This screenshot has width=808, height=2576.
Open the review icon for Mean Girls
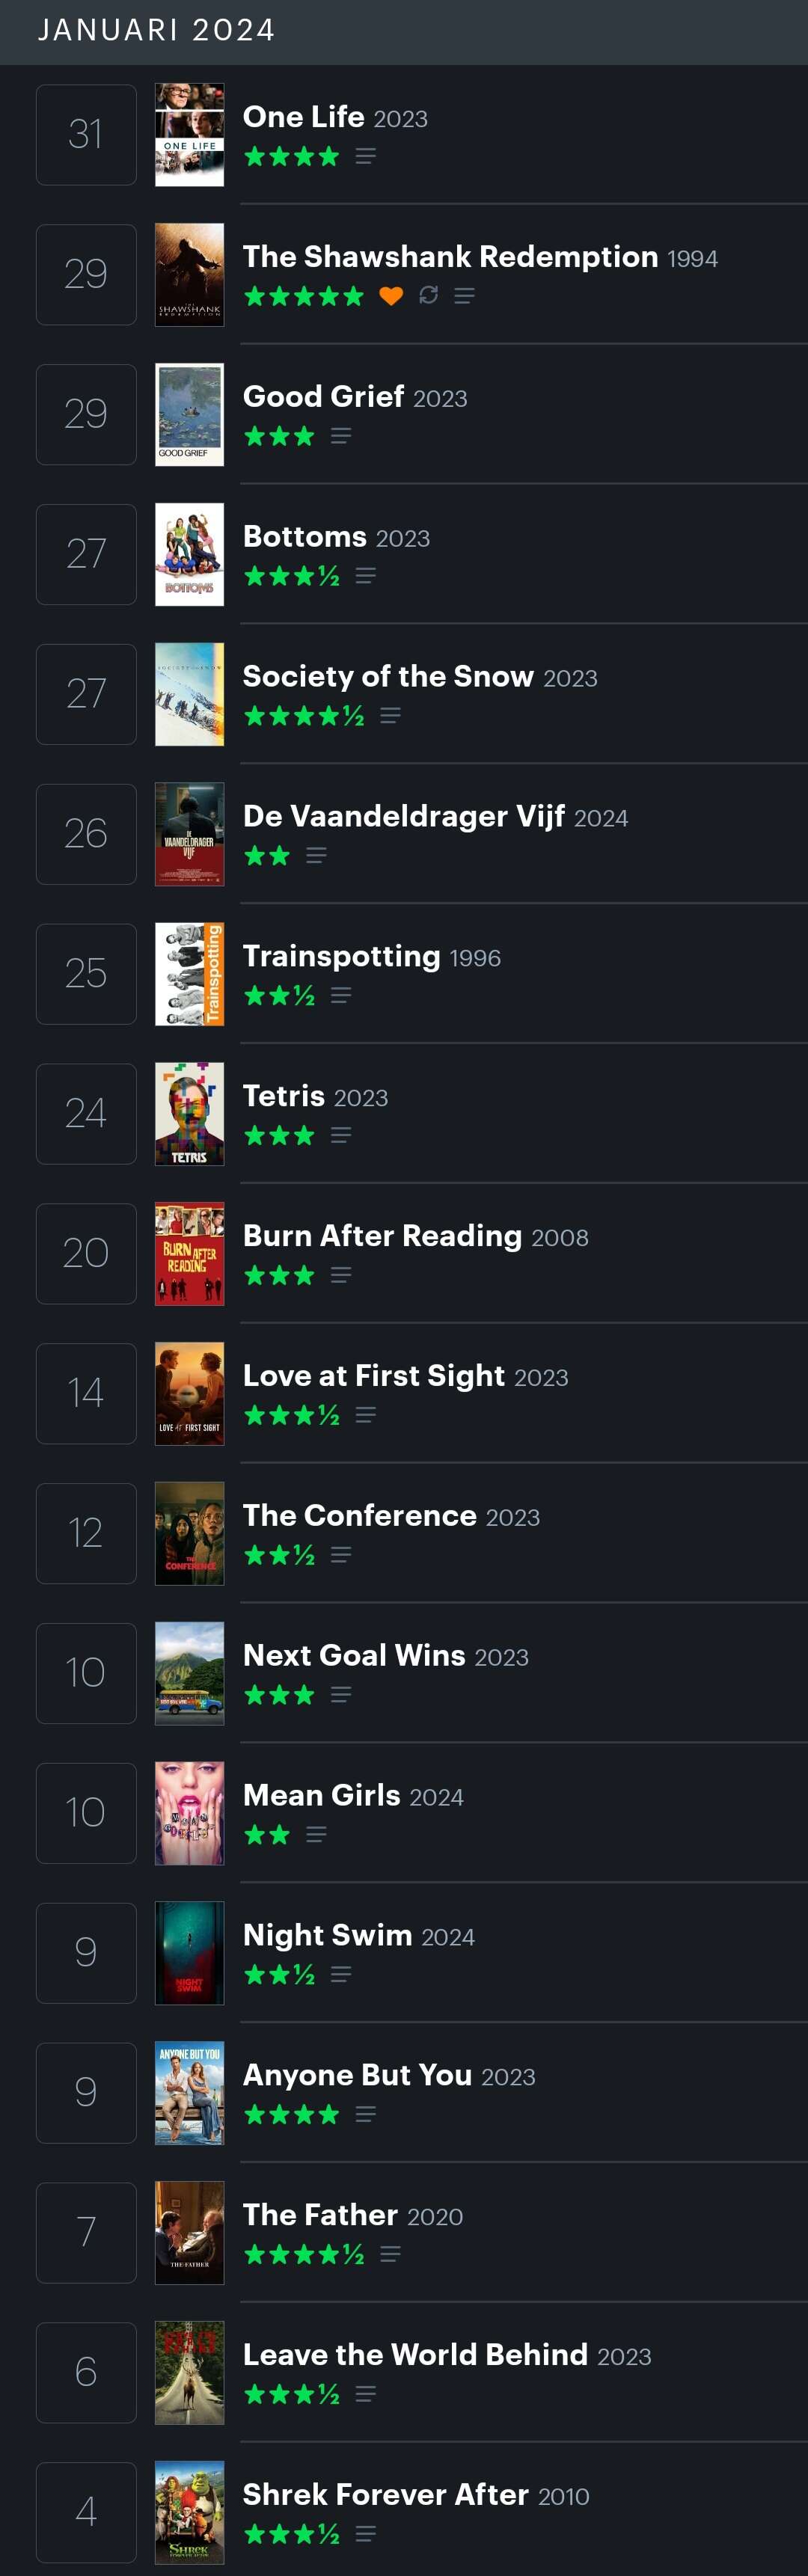316,1834
